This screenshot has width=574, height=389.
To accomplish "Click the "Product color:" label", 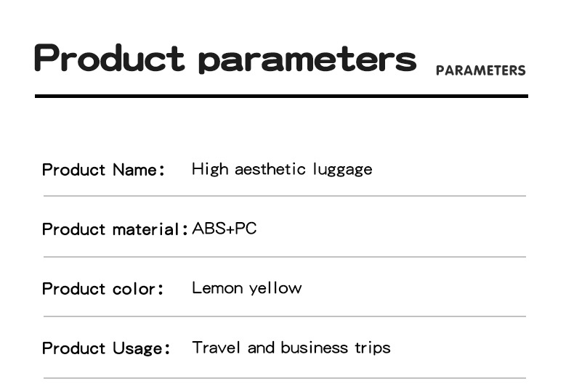I will [103, 289].
